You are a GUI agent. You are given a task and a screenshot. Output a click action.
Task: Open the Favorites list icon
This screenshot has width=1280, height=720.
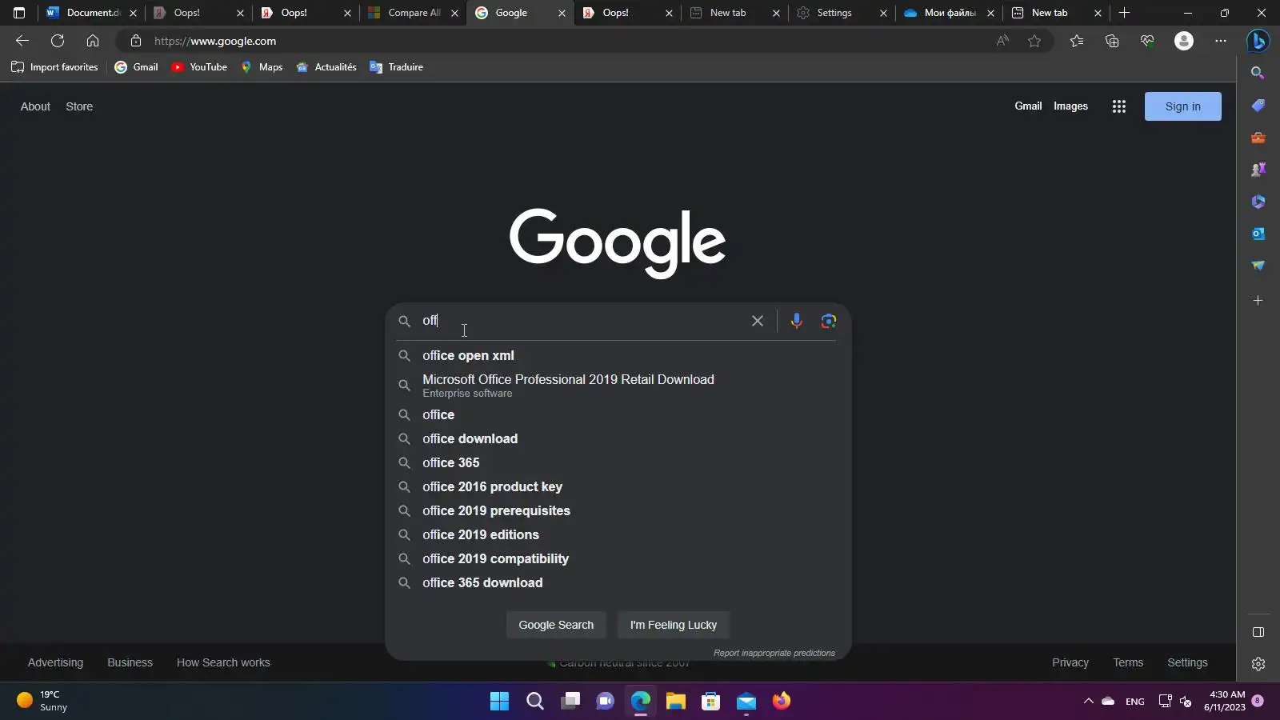click(x=1077, y=41)
